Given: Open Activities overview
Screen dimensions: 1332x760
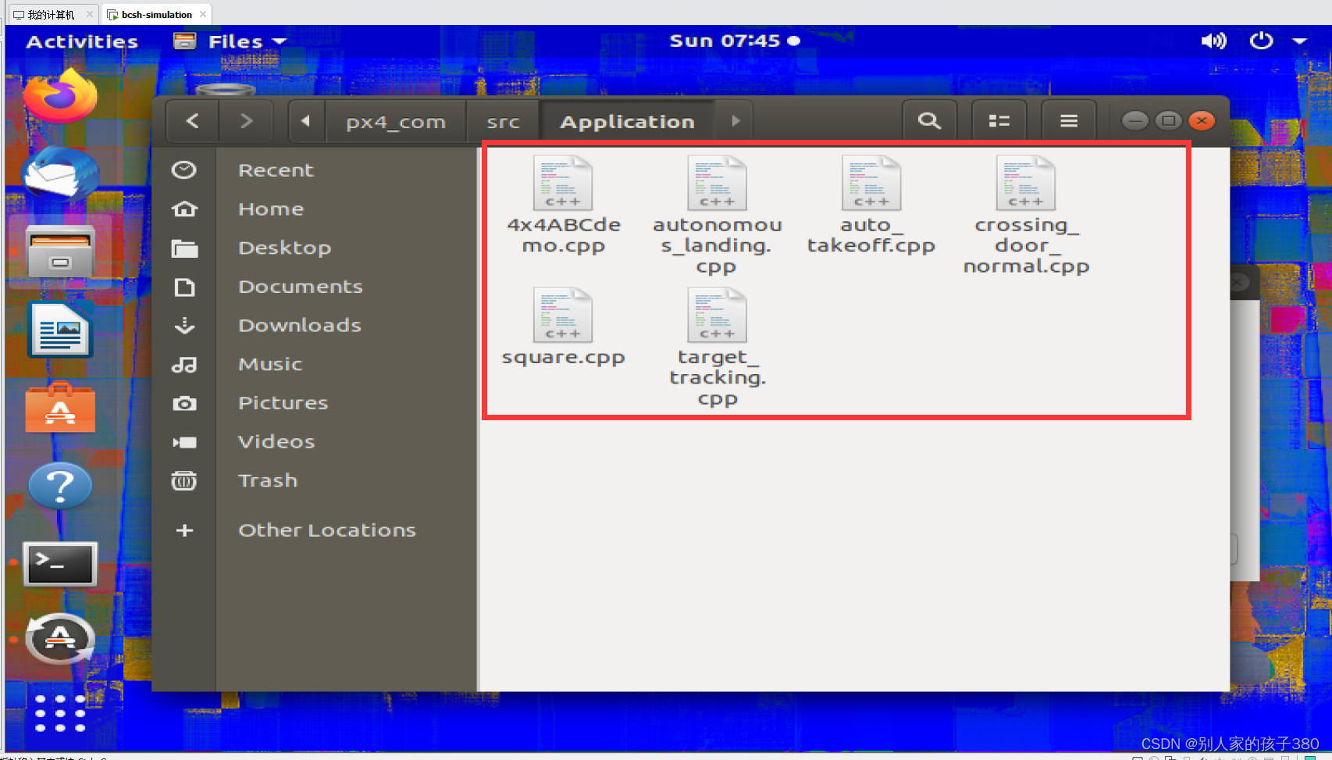Looking at the screenshot, I should (82, 41).
